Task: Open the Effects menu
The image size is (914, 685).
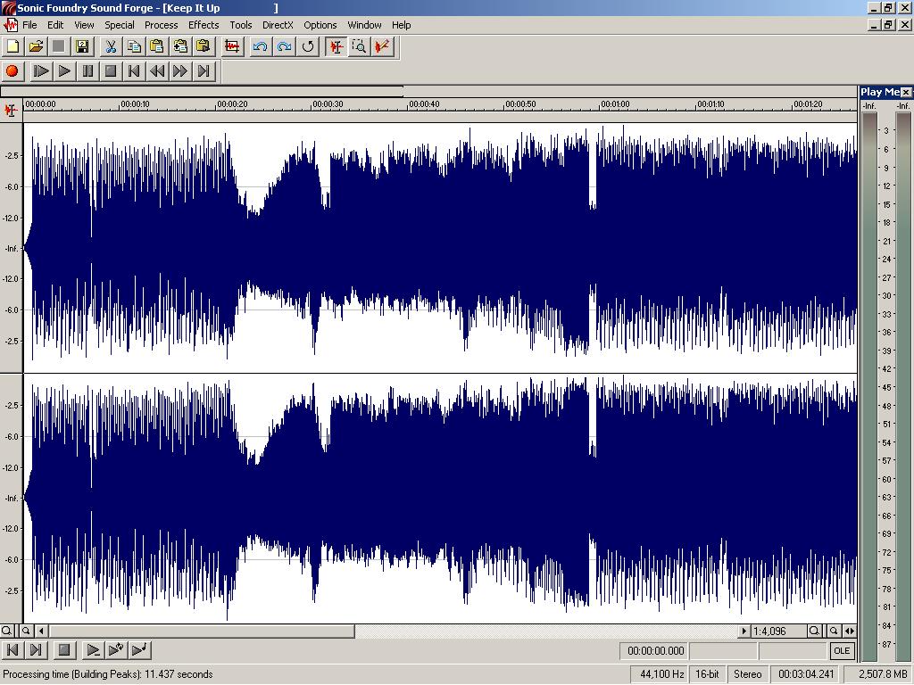Action: pyautogui.click(x=204, y=25)
